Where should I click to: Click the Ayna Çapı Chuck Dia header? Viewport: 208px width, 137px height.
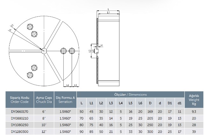pos(43,99)
